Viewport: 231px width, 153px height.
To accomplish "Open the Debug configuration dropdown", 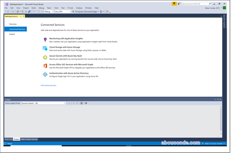I will (49, 12).
